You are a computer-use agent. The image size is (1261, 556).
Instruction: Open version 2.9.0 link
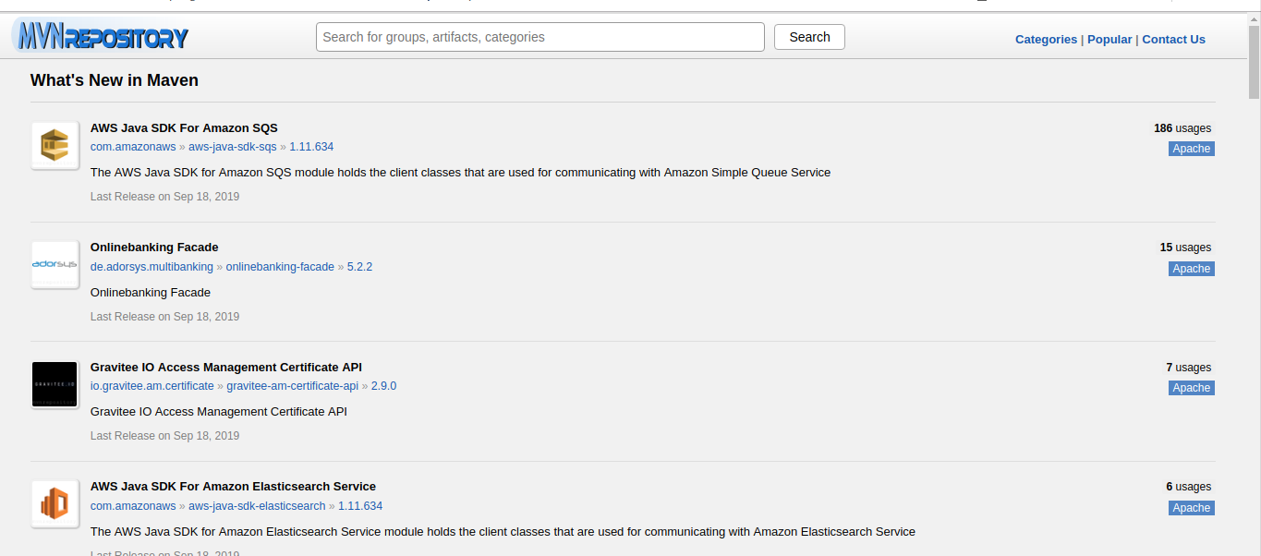(383, 386)
